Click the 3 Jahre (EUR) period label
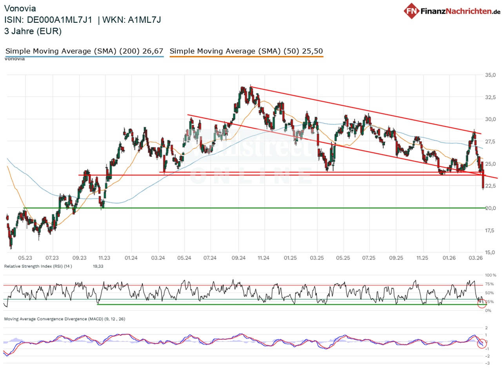502x369 pixels. tap(33, 32)
